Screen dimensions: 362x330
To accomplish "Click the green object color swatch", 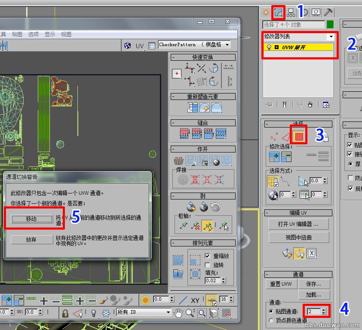I will pyautogui.click(x=330, y=25).
